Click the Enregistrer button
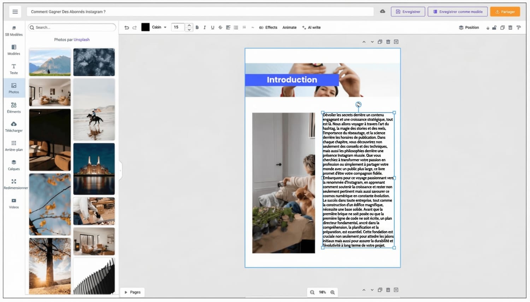 click(x=408, y=12)
